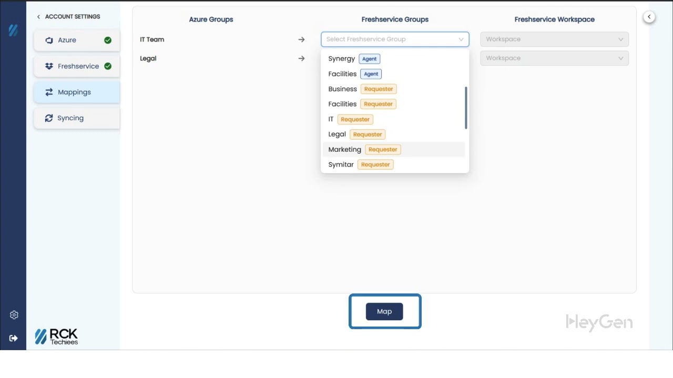The image size is (673, 378).
Task: Click the logout icon in left rail
Action: pyautogui.click(x=14, y=338)
